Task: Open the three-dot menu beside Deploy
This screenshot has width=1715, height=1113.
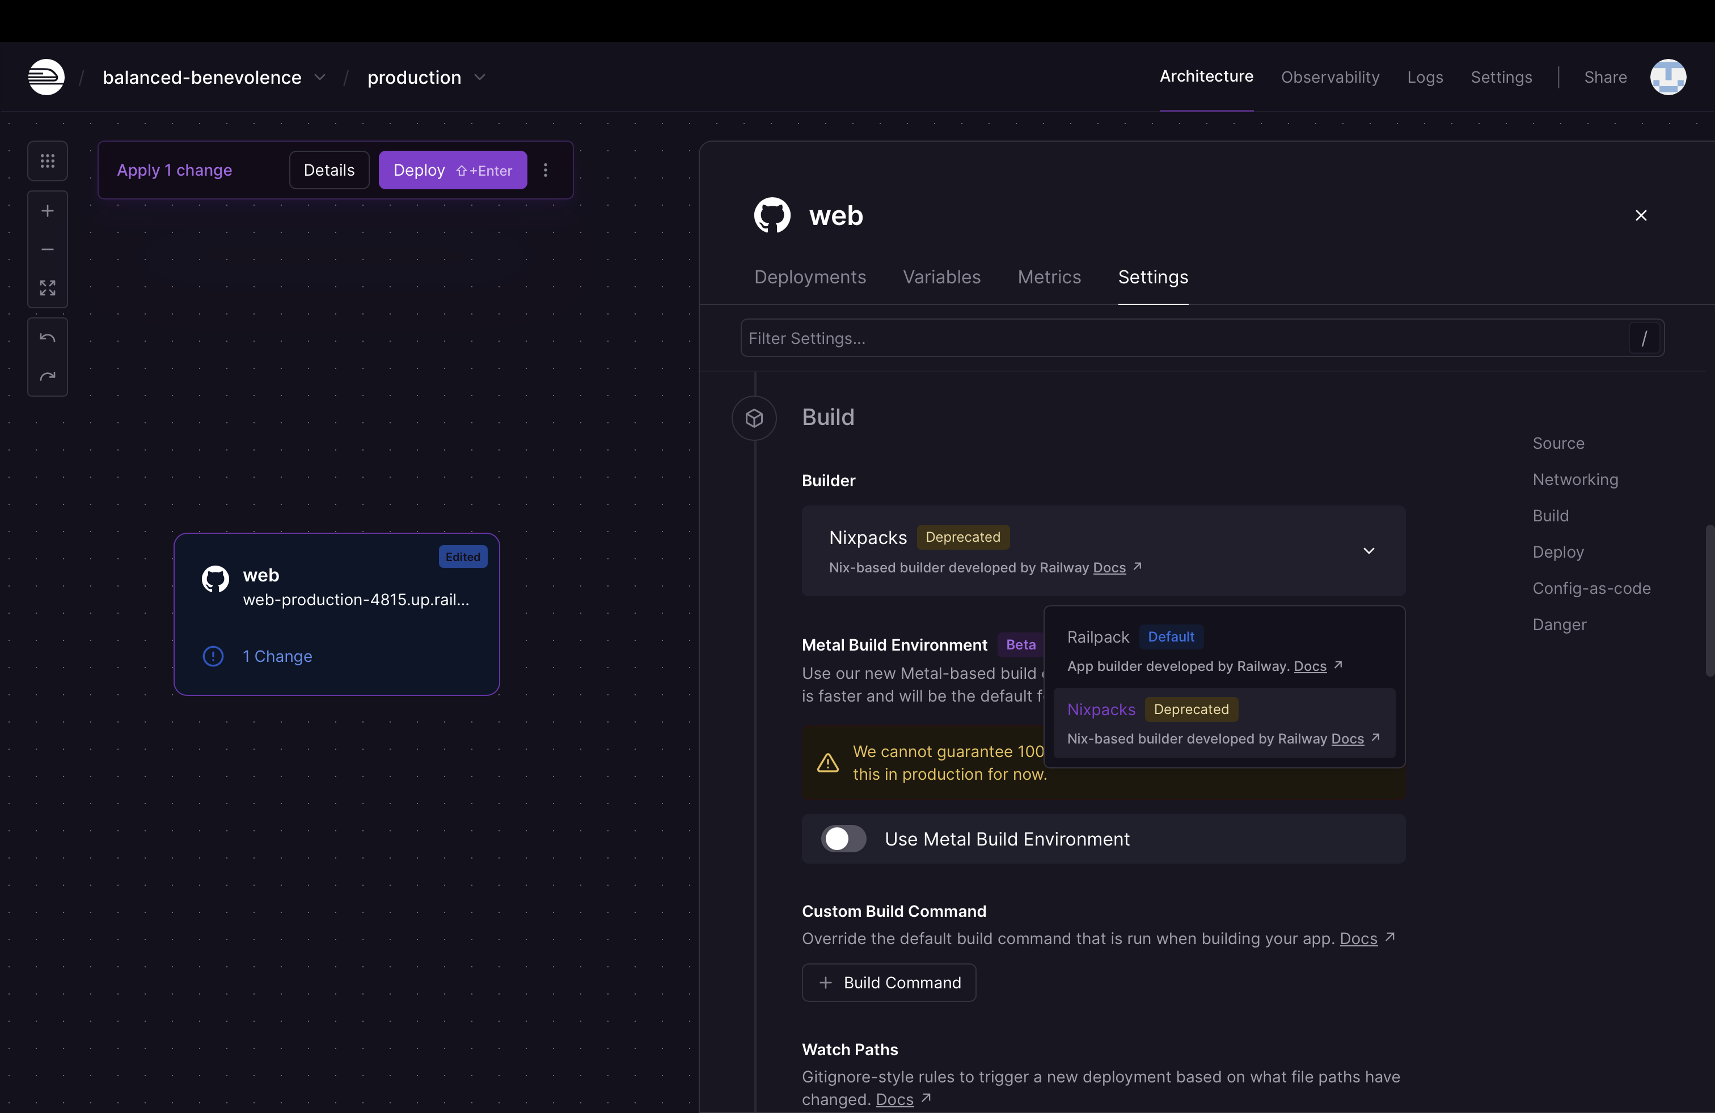Action: click(546, 170)
